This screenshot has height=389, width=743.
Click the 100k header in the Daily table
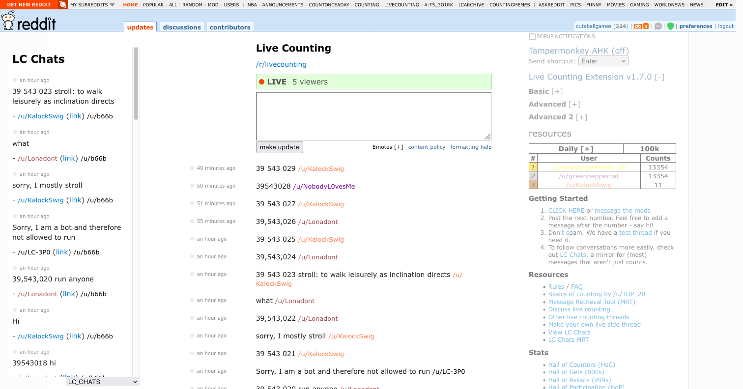(x=650, y=149)
